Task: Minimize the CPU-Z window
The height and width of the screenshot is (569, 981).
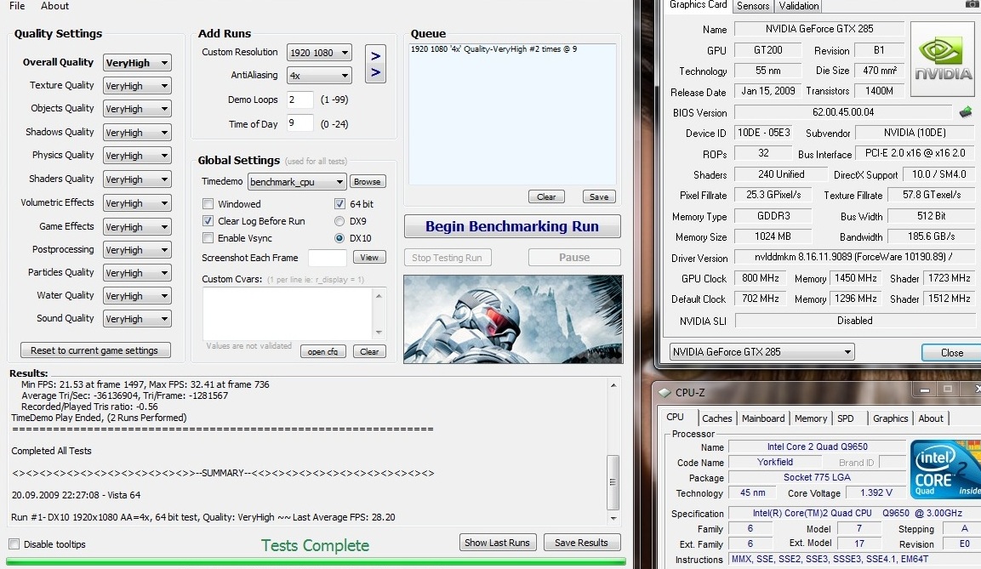Action: (x=924, y=390)
